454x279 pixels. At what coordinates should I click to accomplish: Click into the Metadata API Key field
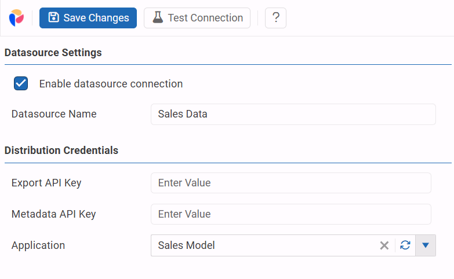coord(290,214)
